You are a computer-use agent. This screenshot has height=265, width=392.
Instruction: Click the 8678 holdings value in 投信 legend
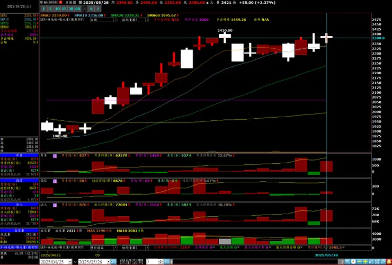pos(119,181)
